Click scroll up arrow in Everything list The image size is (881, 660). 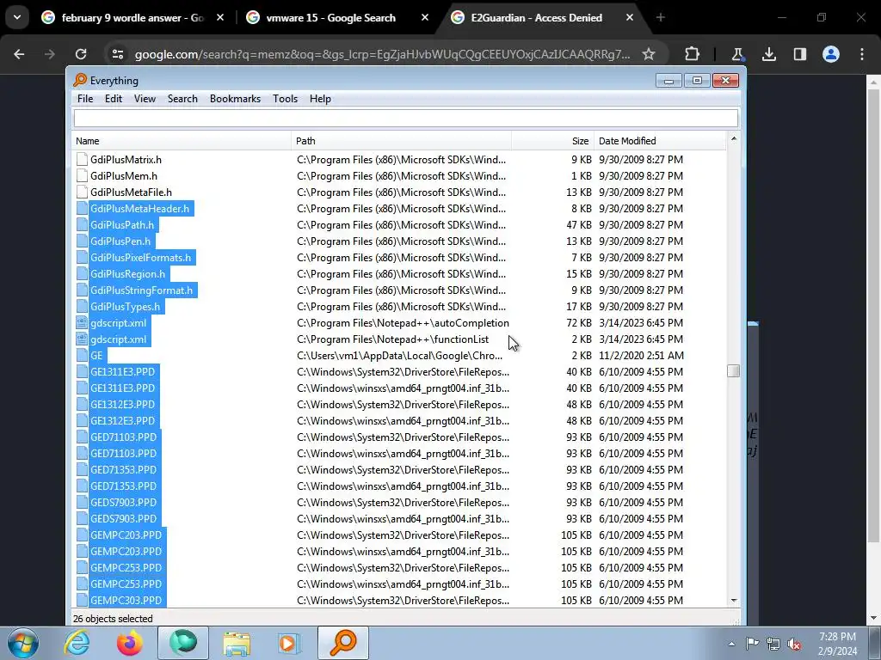(x=733, y=138)
